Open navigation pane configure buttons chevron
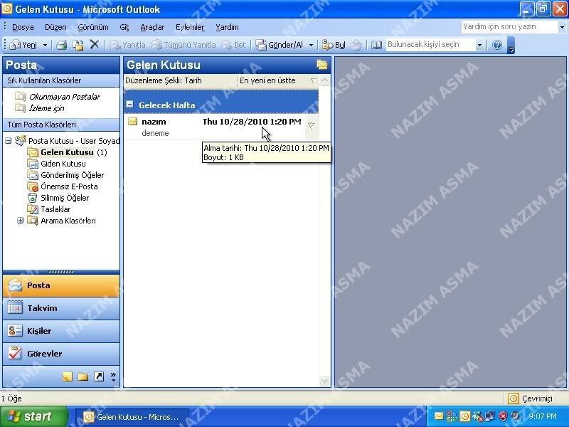Screen dimensions: 569x427 (x=113, y=377)
